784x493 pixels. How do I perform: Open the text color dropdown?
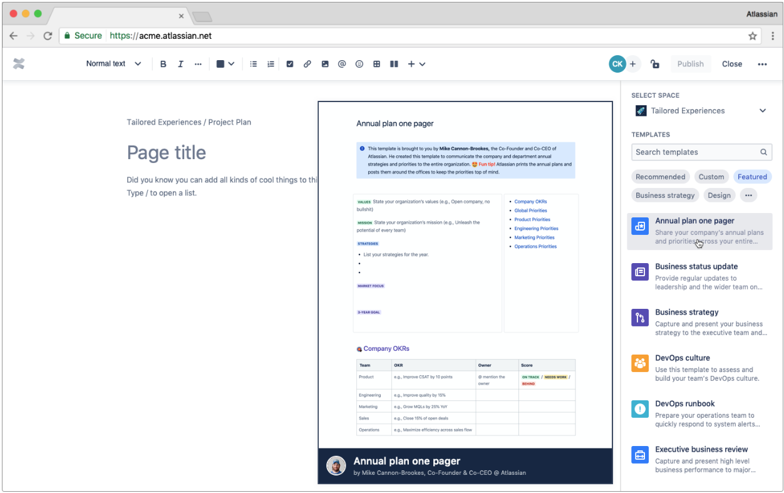pyautogui.click(x=225, y=64)
